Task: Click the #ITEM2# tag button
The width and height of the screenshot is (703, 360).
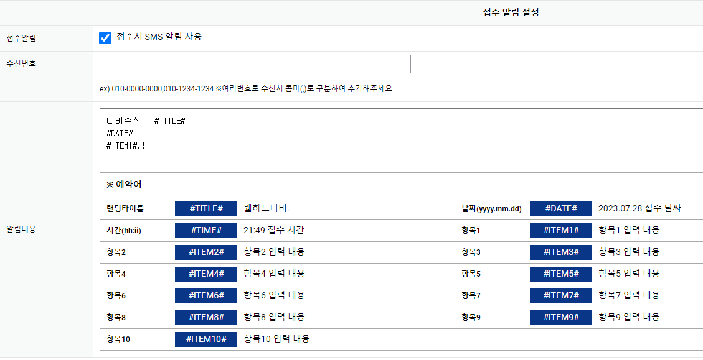Action: pyautogui.click(x=206, y=252)
